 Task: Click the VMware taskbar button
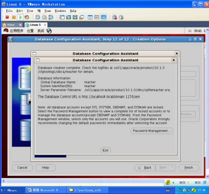tap(12, 190)
